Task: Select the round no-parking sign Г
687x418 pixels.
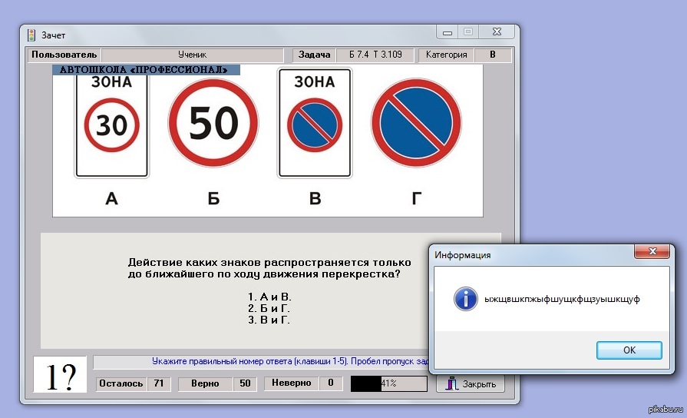Action: (416, 123)
